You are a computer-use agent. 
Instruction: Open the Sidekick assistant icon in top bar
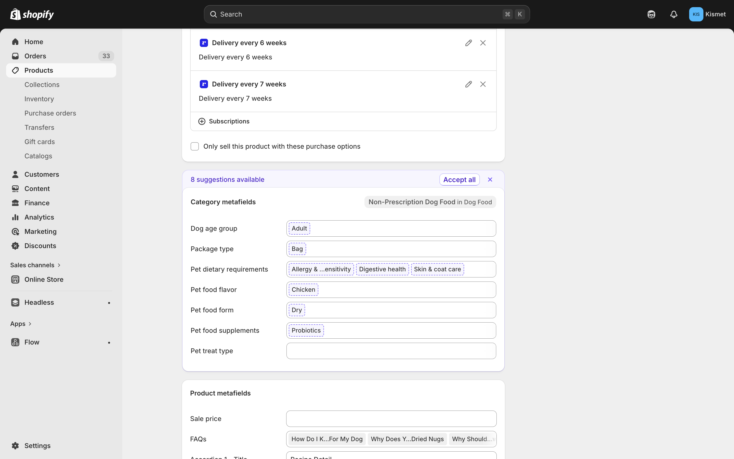(x=651, y=14)
